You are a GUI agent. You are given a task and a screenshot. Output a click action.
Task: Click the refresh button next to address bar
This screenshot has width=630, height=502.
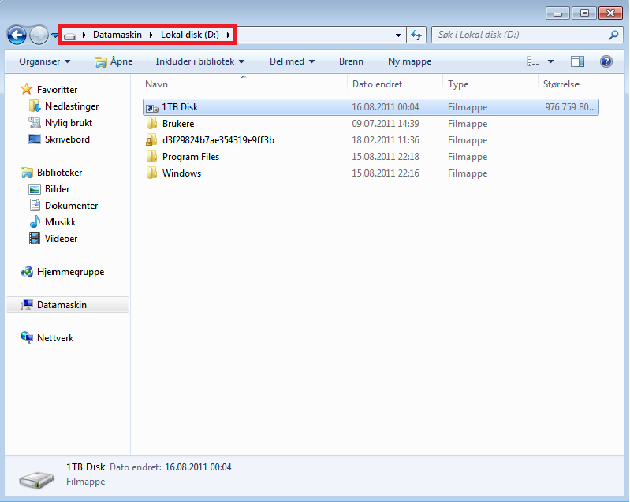416,35
